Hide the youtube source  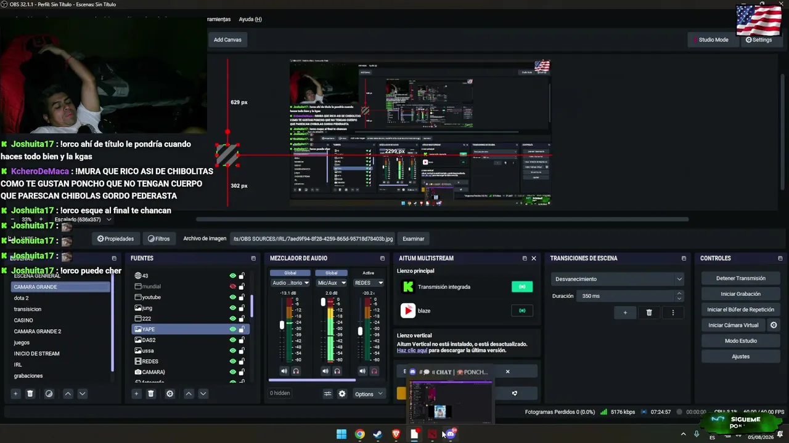pos(233,297)
